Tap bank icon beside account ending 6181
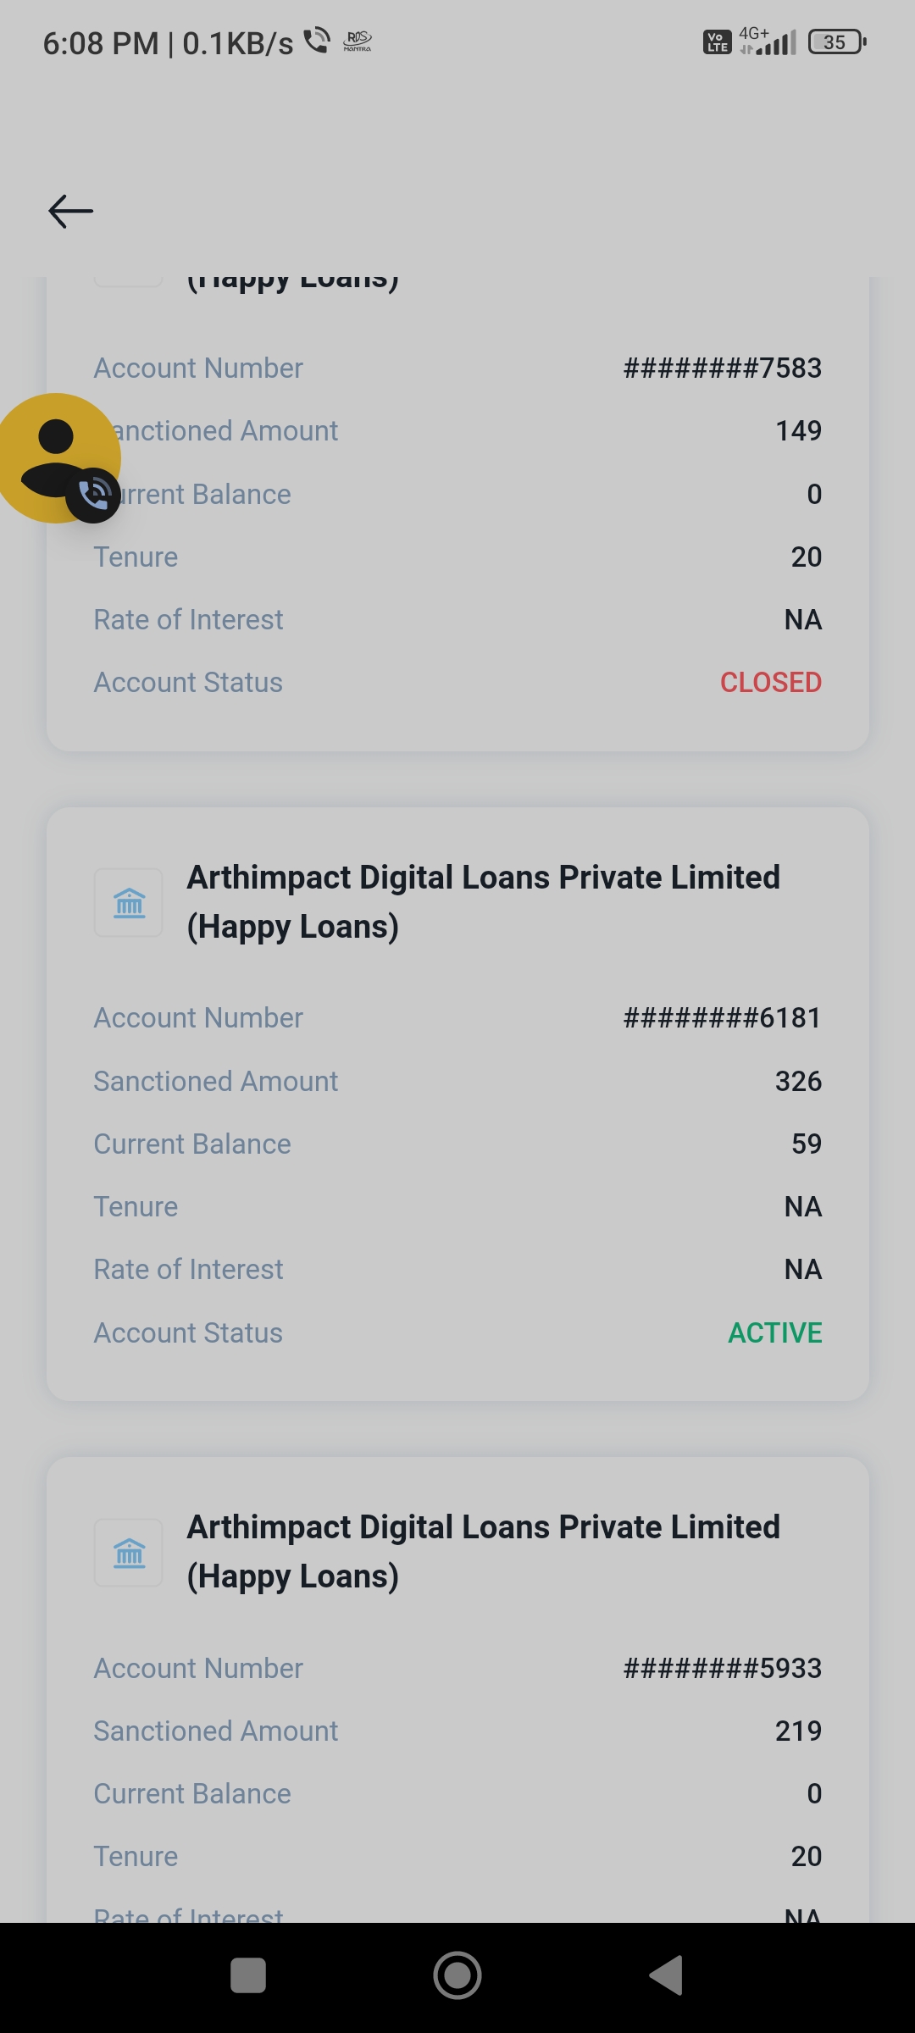Image resolution: width=915 pixels, height=2033 pixels. tap(129, 903)
